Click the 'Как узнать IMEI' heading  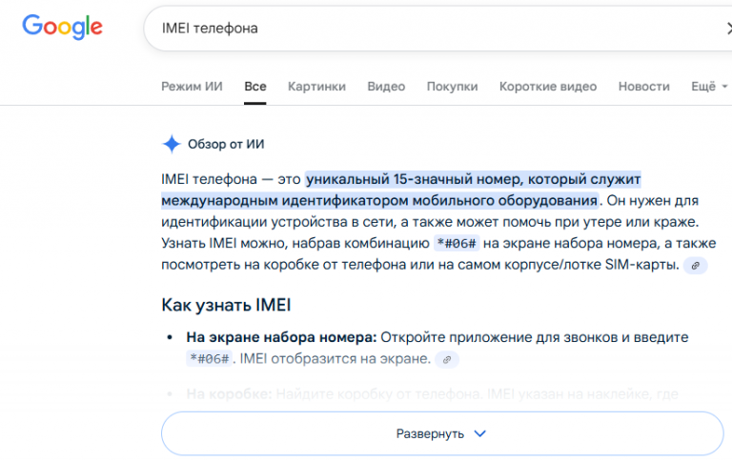tap(225, 306)
